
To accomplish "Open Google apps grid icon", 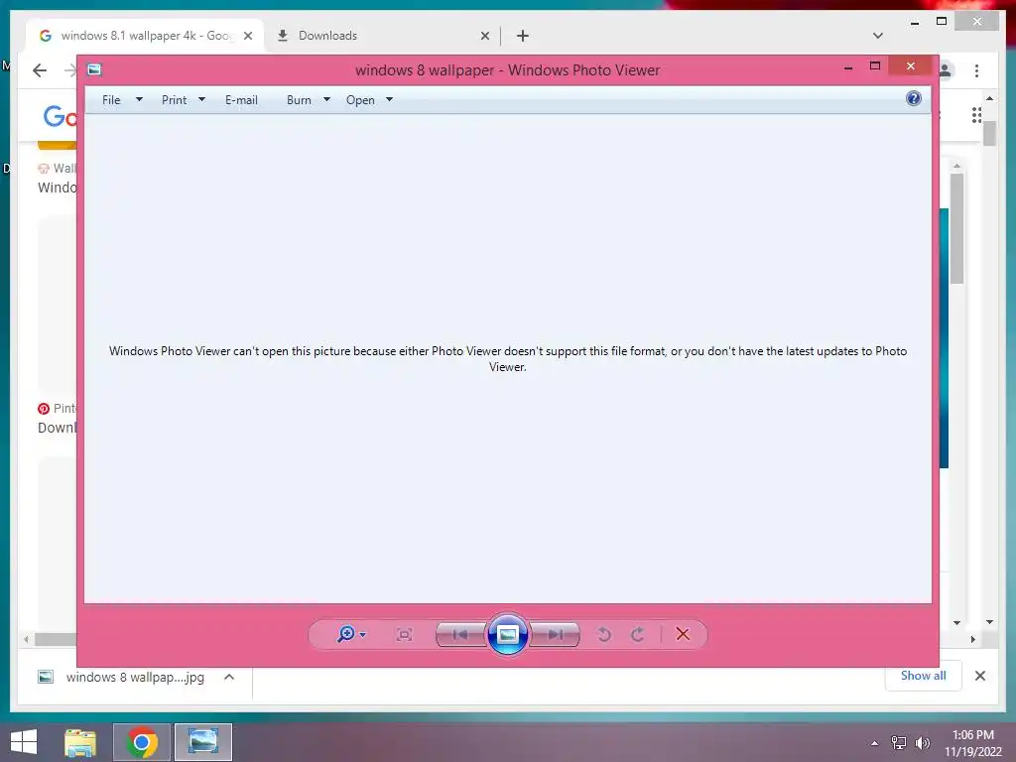I will click(976, 115).
